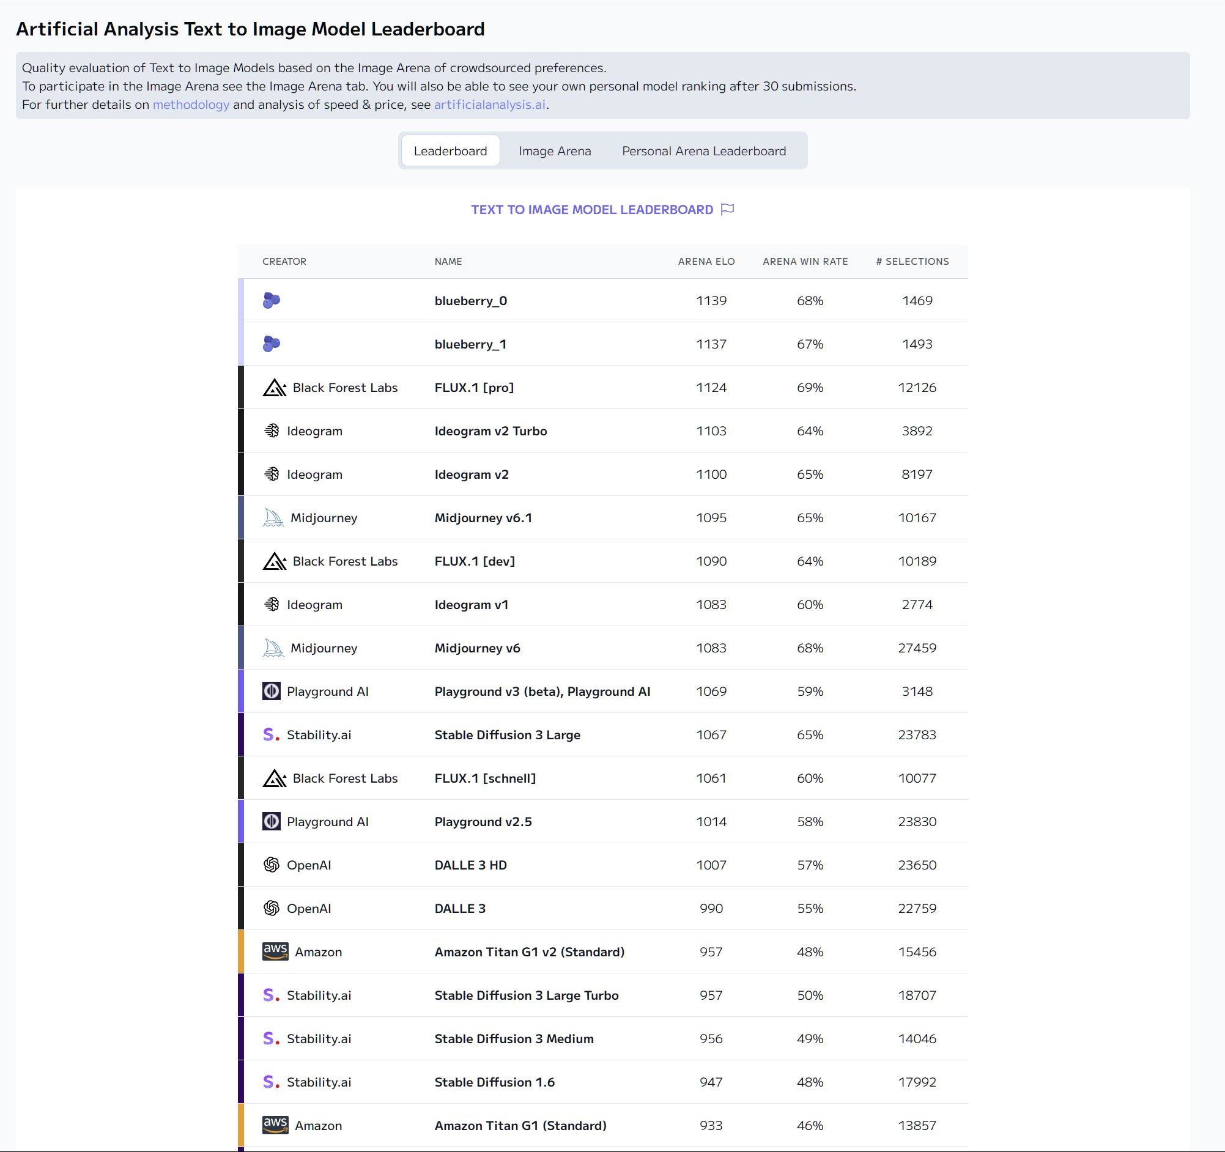Viewport: 1225px width, 1152px height.
Task: Click the Playground v2.5 model name
Action: (x=483, y=821)
